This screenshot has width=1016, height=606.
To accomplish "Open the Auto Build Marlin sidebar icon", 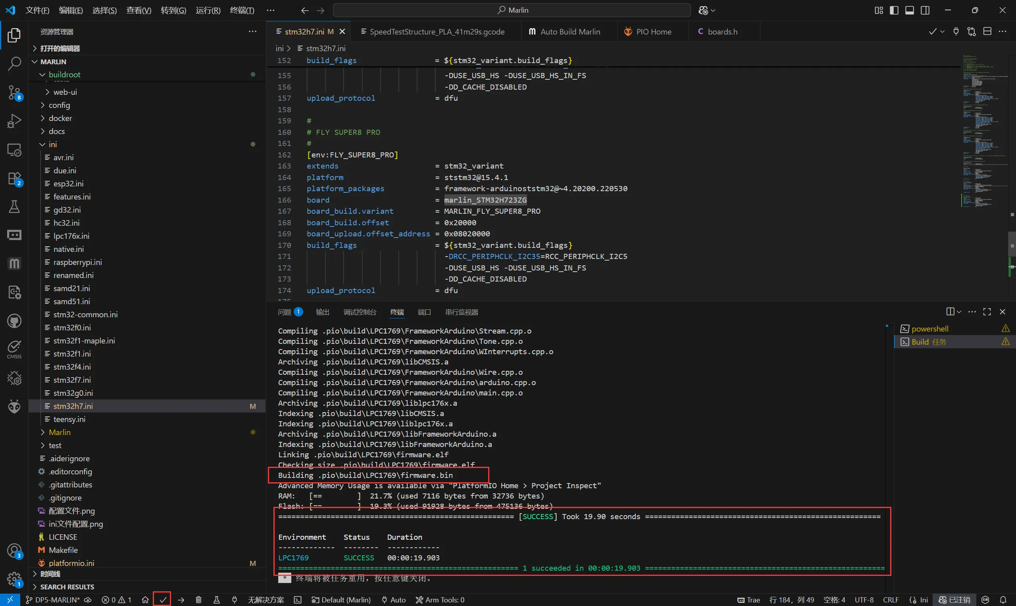I will point(14,264).
